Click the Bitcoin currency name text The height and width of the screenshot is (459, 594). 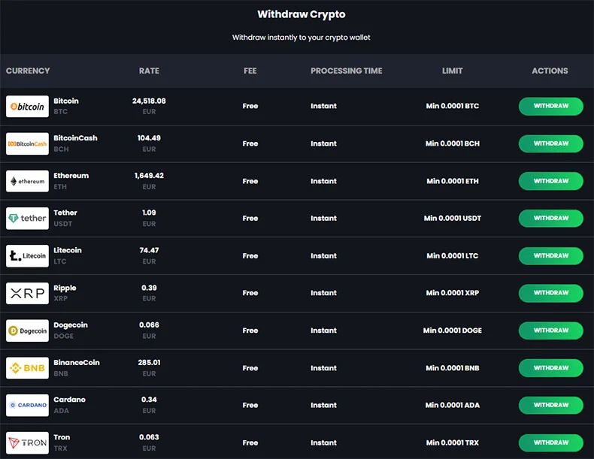coord(66,101)
